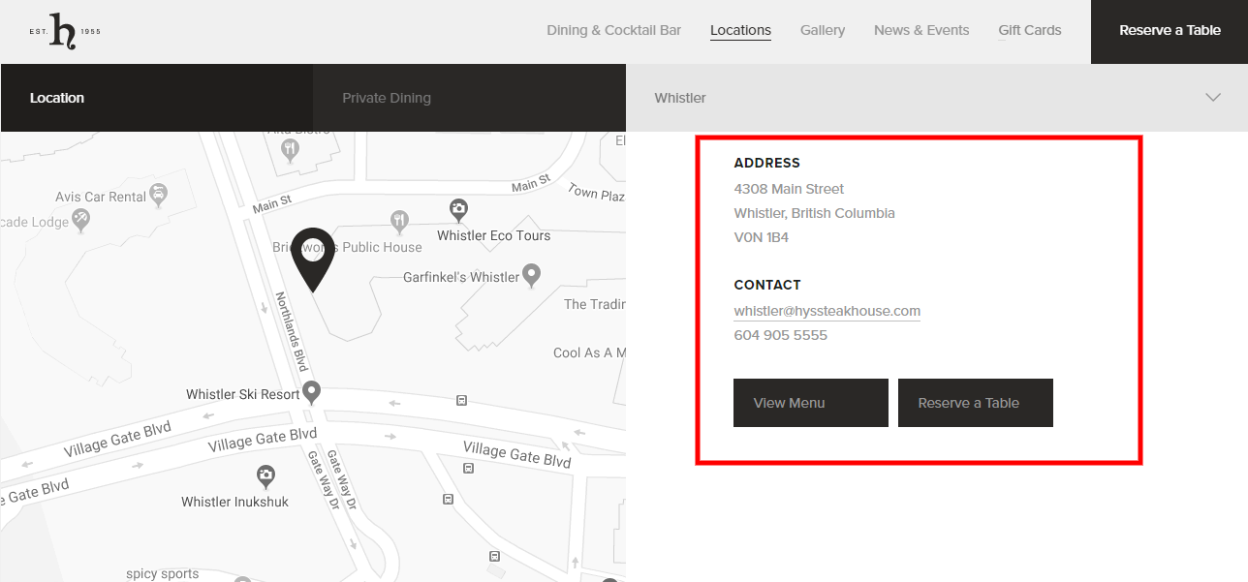Screen dimensions: 1248x582
Task: Click the Brickworks Public House restaurant marker
Action: coord(398,221)
